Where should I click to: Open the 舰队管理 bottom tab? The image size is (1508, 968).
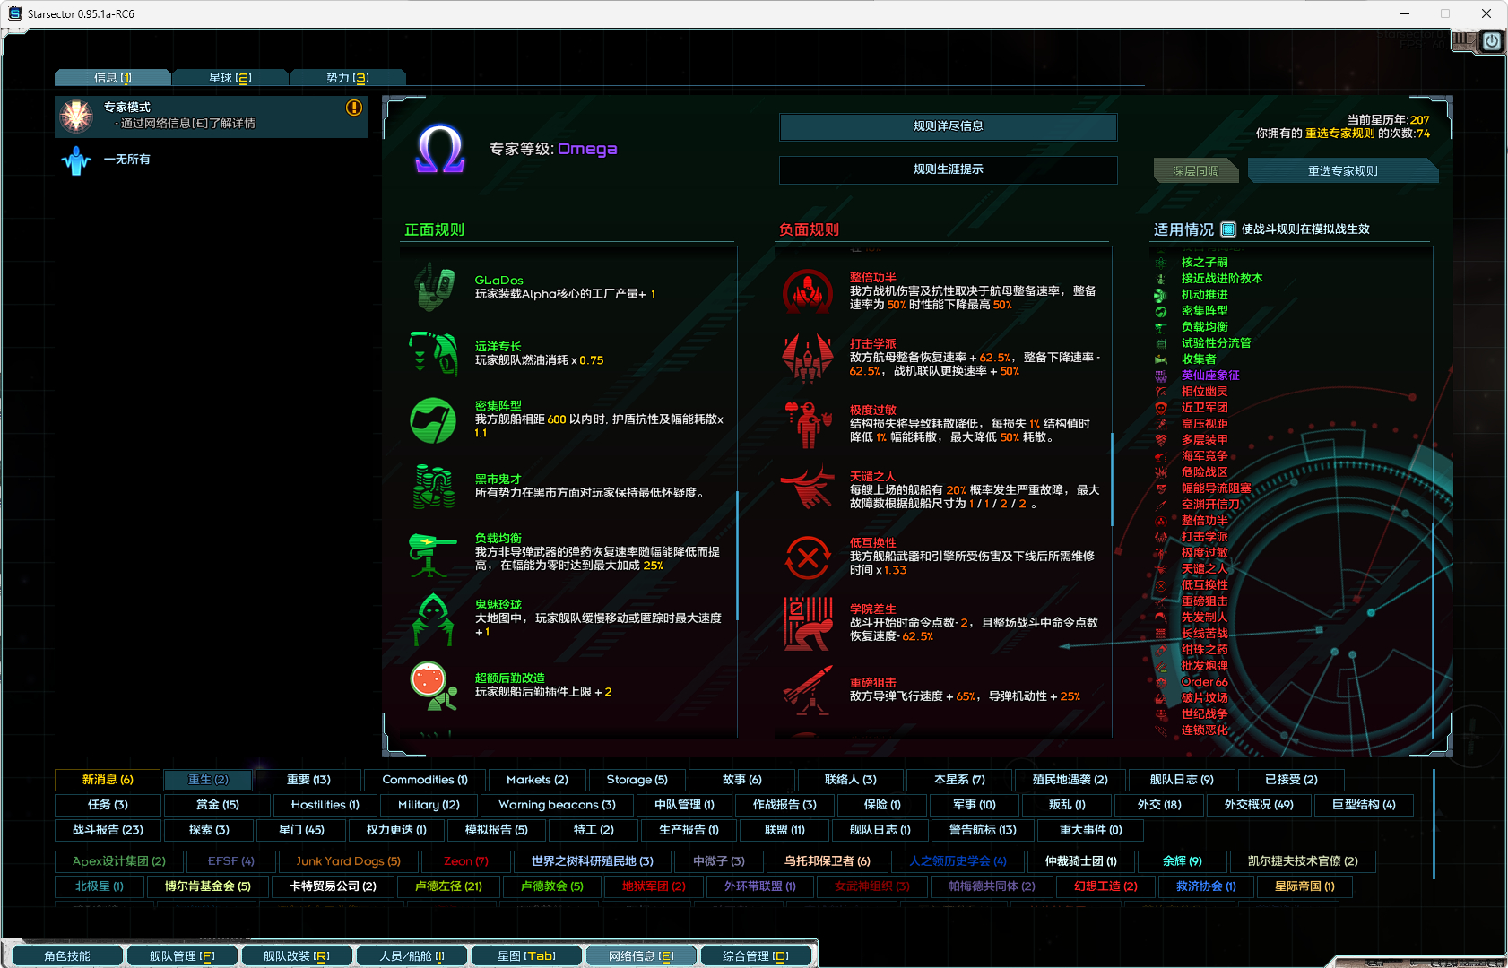[x=182, y=956]
